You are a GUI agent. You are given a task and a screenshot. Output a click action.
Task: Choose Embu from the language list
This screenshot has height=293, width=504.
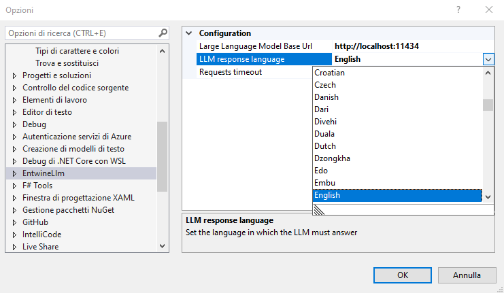pyautogui.click(x=397, y=182)
